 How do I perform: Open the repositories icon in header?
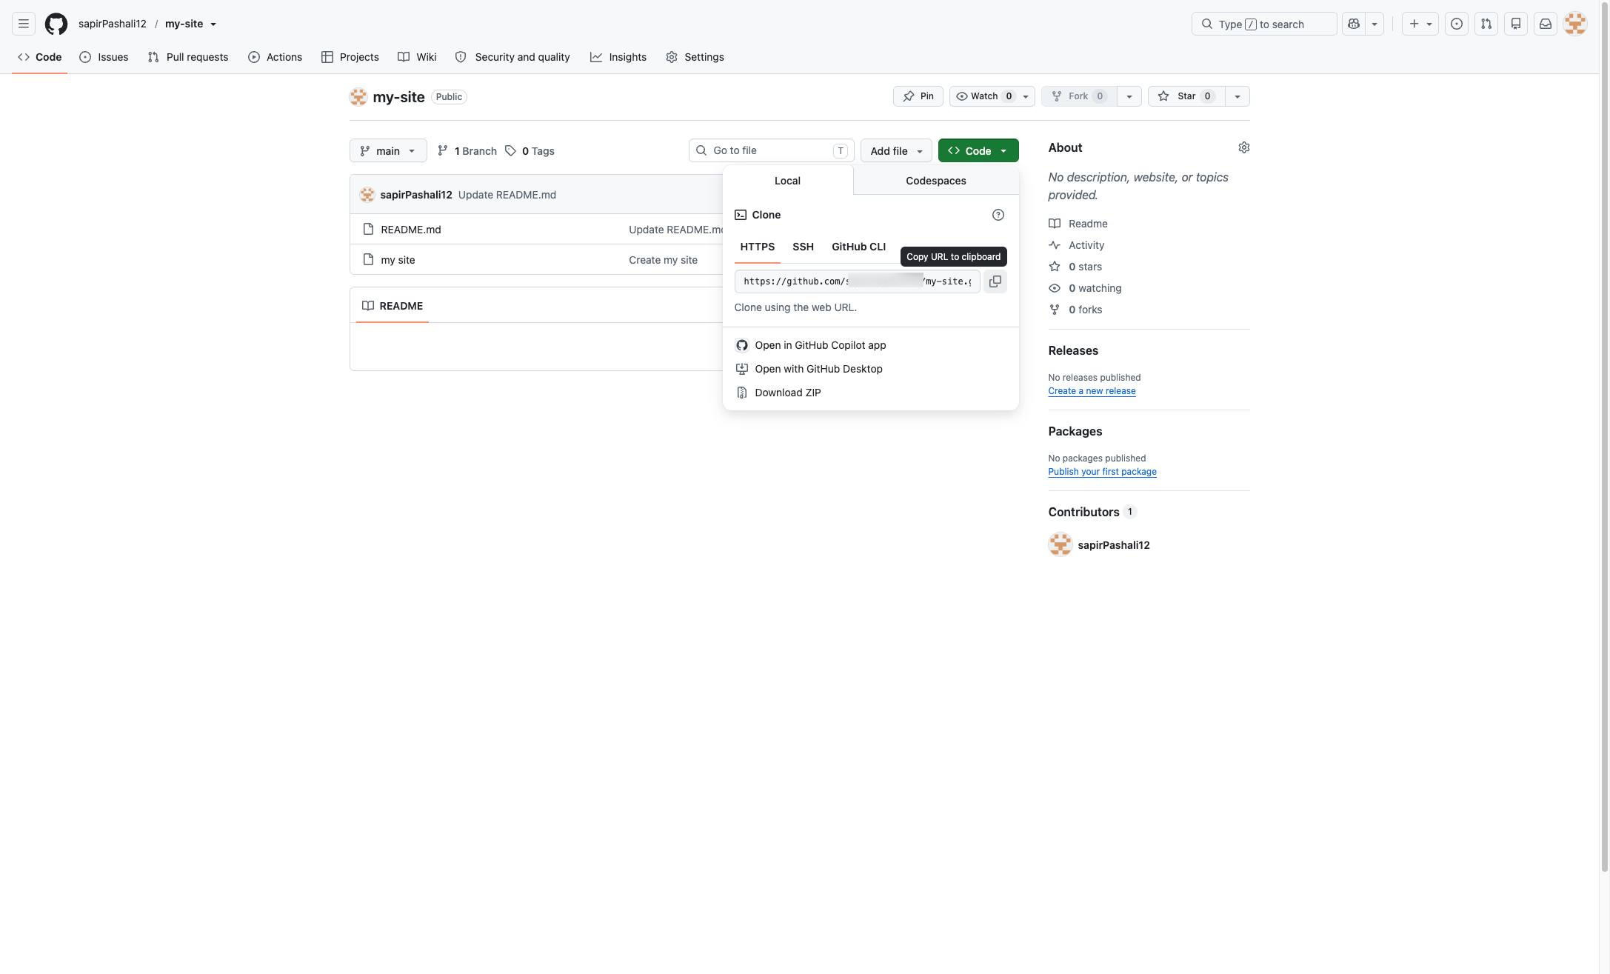tap(1516, 24)
